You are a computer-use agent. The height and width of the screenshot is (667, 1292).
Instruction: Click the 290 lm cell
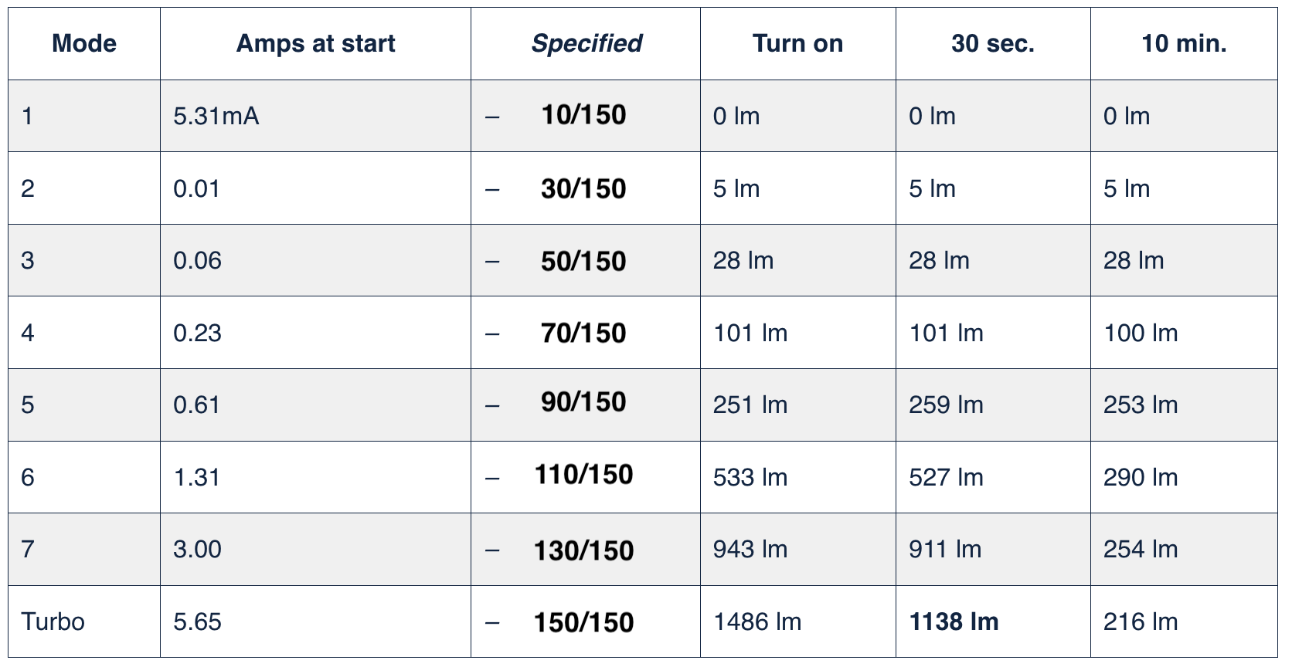[x=1141, y=477]
